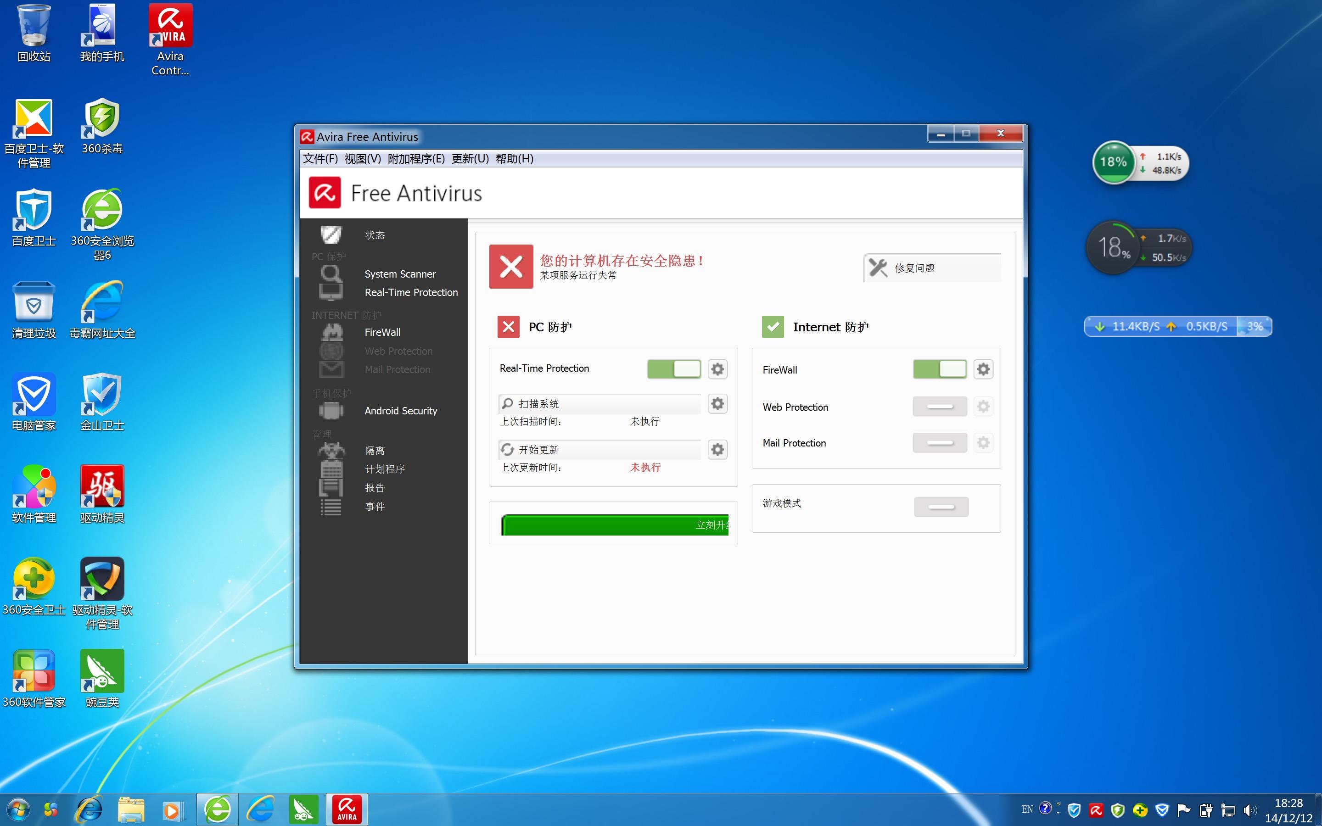Click the dark 18% floating monitor widget

click(x=1138, y=247)
